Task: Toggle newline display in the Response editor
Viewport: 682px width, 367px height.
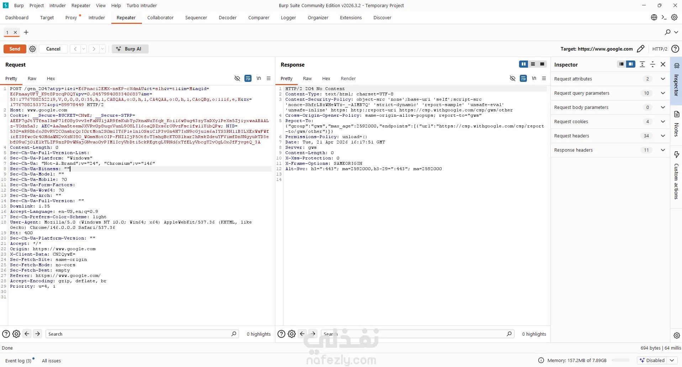Action: click(x=534, y=78)
